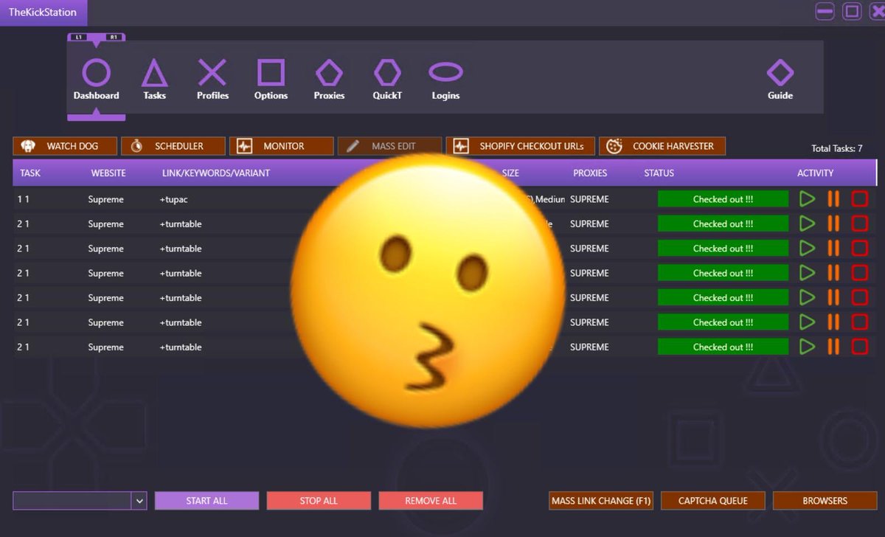Select the first +turntable keyword cell
This screenshot has width=885, height=537.
[x=180, y=224]
